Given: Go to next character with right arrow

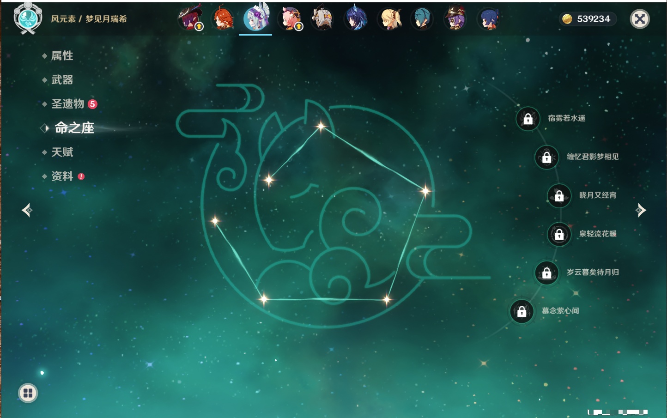Looking at the screenshot, I should pos(641,210).
